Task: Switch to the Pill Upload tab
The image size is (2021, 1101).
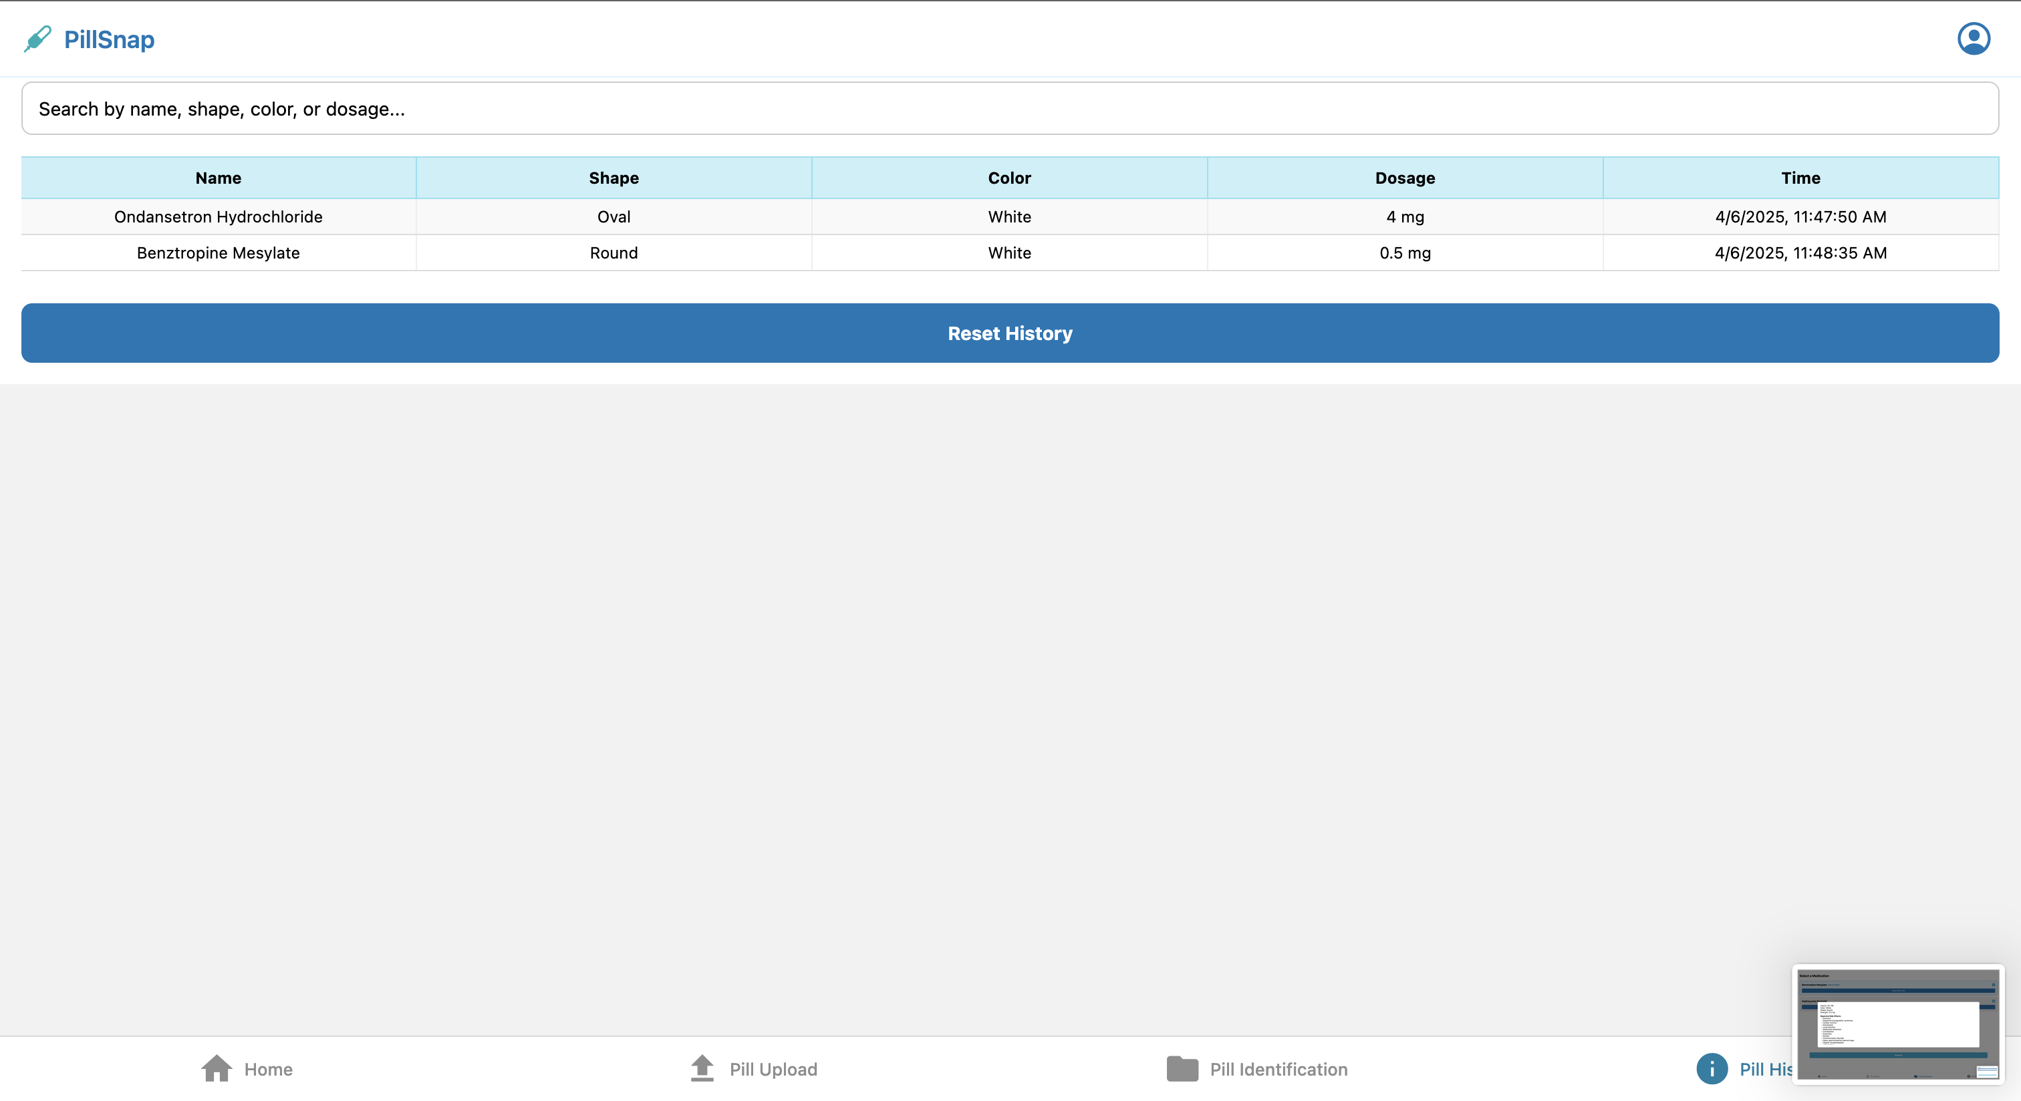Action: [x=773, y=1069]
